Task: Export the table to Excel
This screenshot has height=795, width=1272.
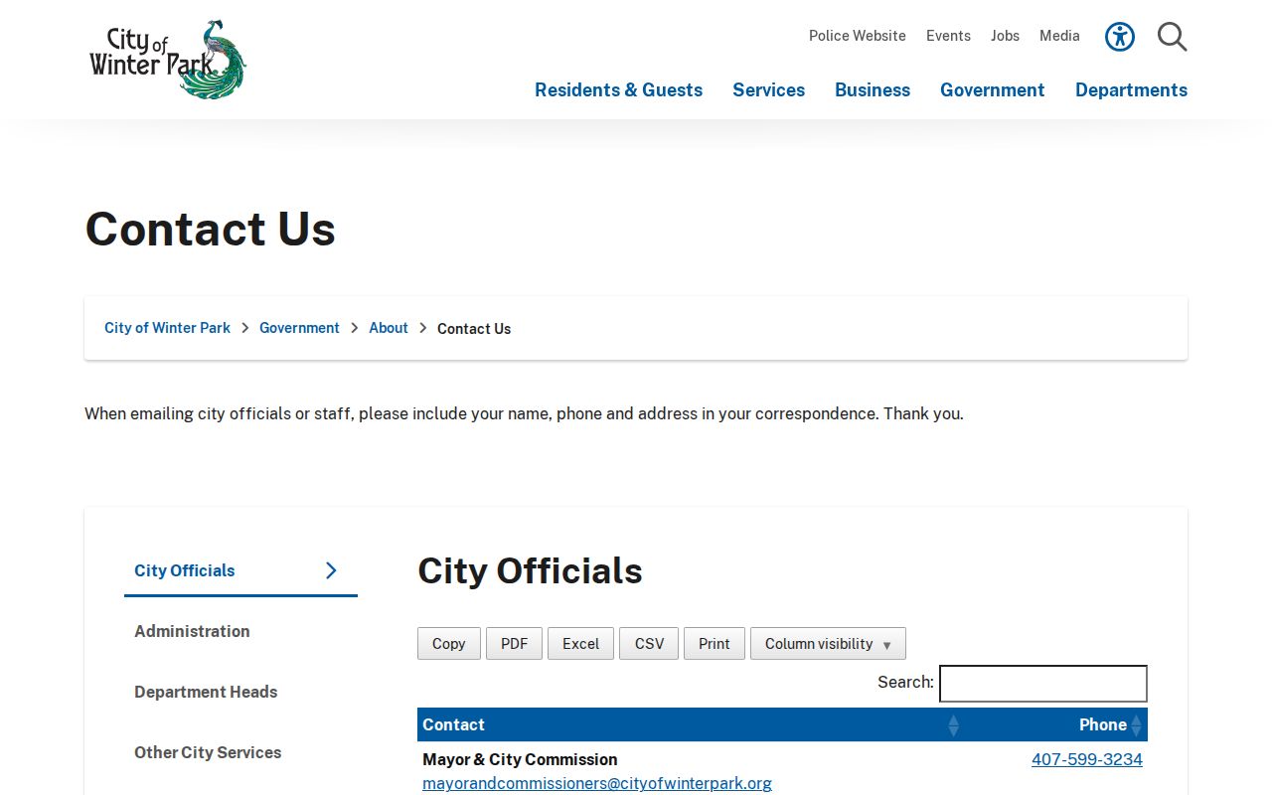Action: (580, 644)
